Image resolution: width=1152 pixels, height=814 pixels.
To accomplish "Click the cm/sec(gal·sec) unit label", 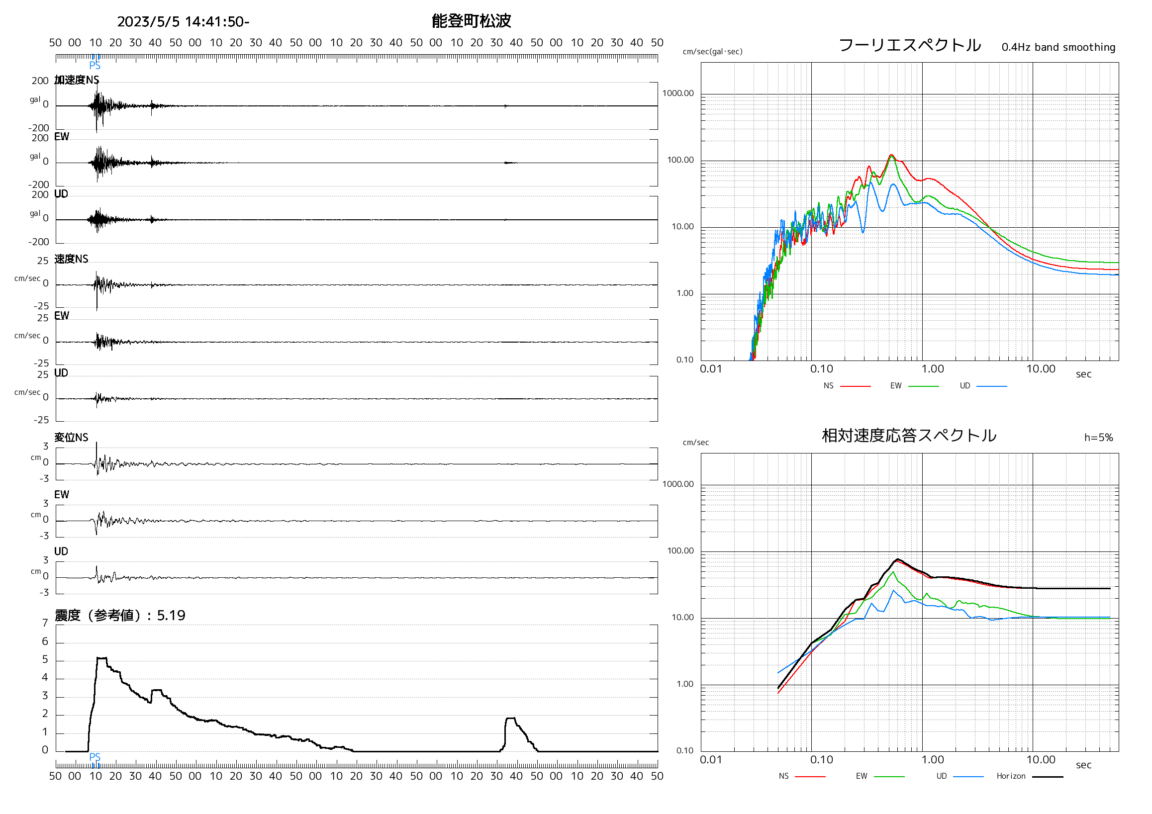I will tap(712, 52).
